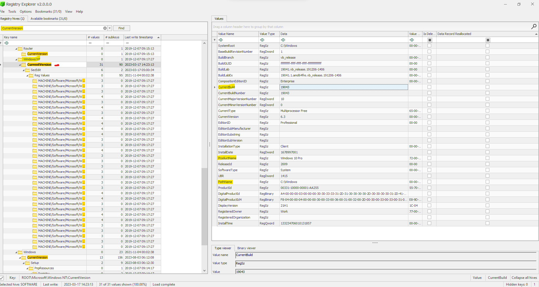
Task: Toggle Is Deleted checkbox for BuildLab row
Action: (x=429, y=69)
